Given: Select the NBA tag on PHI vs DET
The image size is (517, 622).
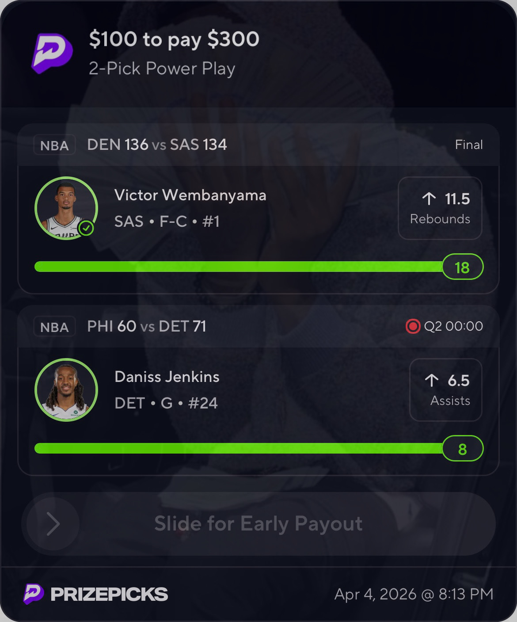Looking at the screenshot, I should (54, 327).
